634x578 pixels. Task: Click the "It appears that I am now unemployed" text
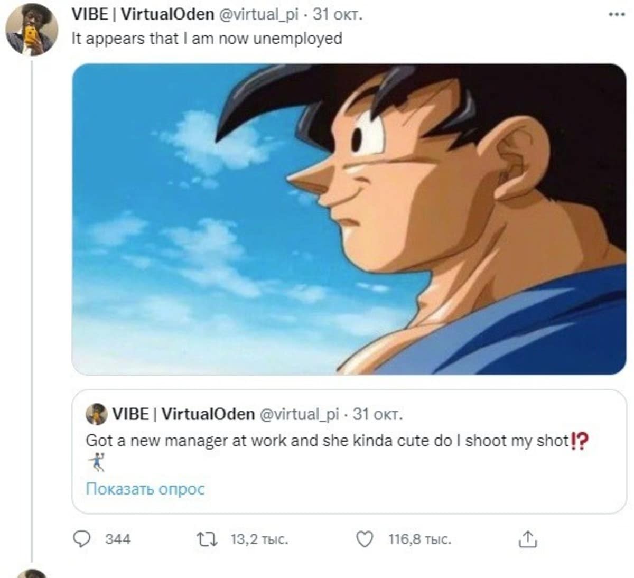point(207,39)
